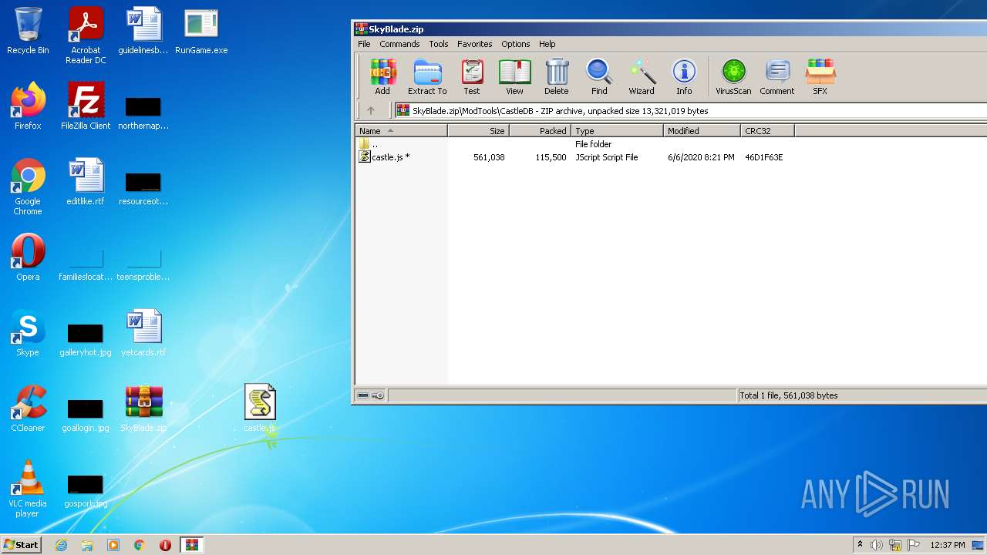Select the parent folder '..' entry
Viewport: 987px width, 555px height.
tap(368, 144)
